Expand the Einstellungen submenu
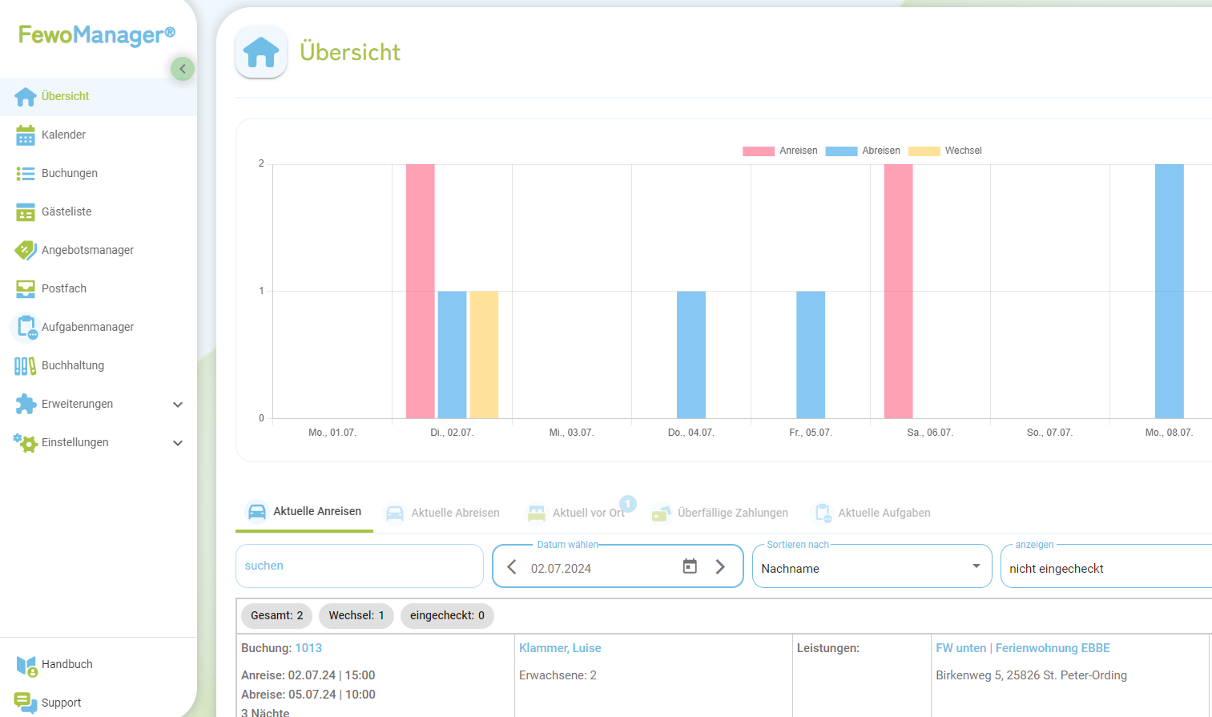The width and height of the screenshot is (1212, 717). (x=178, y=443)
